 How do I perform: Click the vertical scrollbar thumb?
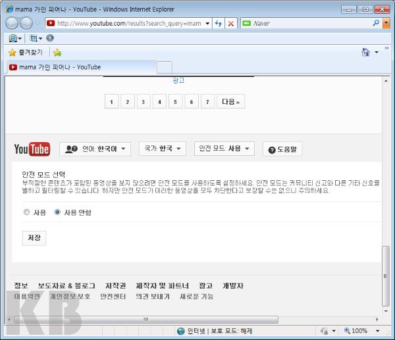[386, 276]
